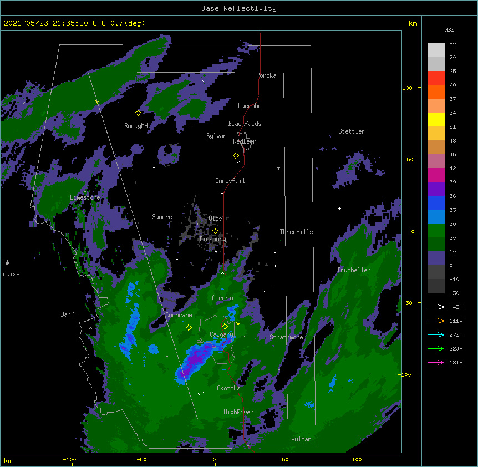Click the 60 dBZ dark orange swatch
The height and width of the screenshot is (467, 478).
click(436, 92)
